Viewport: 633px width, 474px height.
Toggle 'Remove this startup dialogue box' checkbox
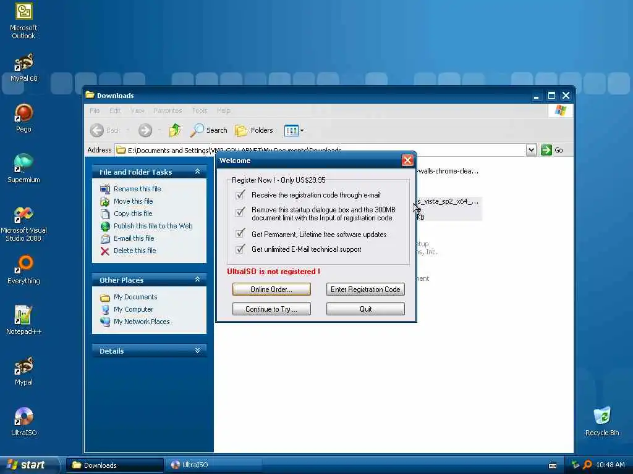(240, 212)
